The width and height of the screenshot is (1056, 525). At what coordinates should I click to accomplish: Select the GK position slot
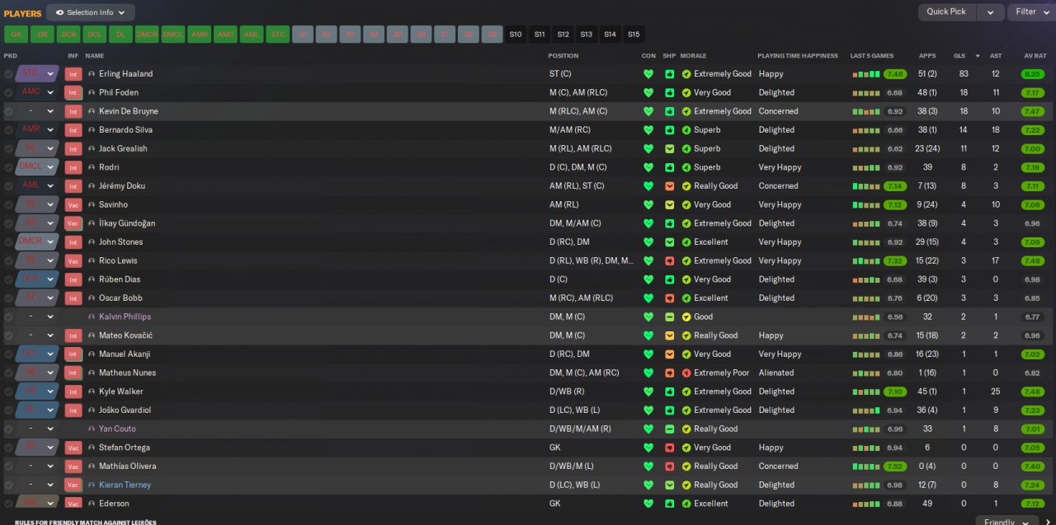click(x=16, y=35)
